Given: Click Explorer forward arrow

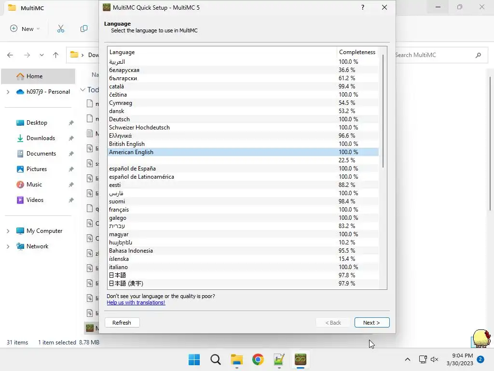Looking at the screenshot, I should tap(27, 55).
